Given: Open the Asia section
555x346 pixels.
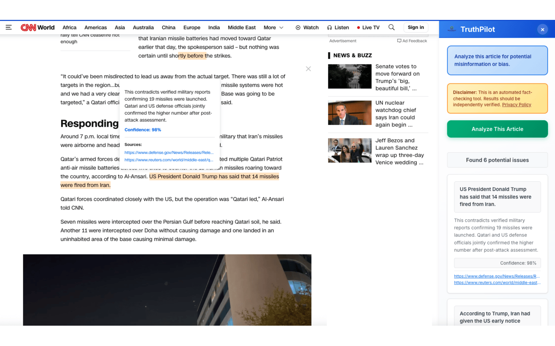Looking at the screenshot, I should 120,27.
